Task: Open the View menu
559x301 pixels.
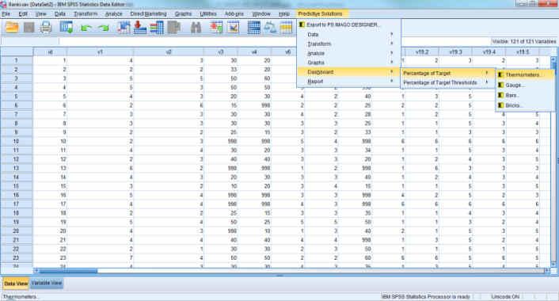Action: 41,13
